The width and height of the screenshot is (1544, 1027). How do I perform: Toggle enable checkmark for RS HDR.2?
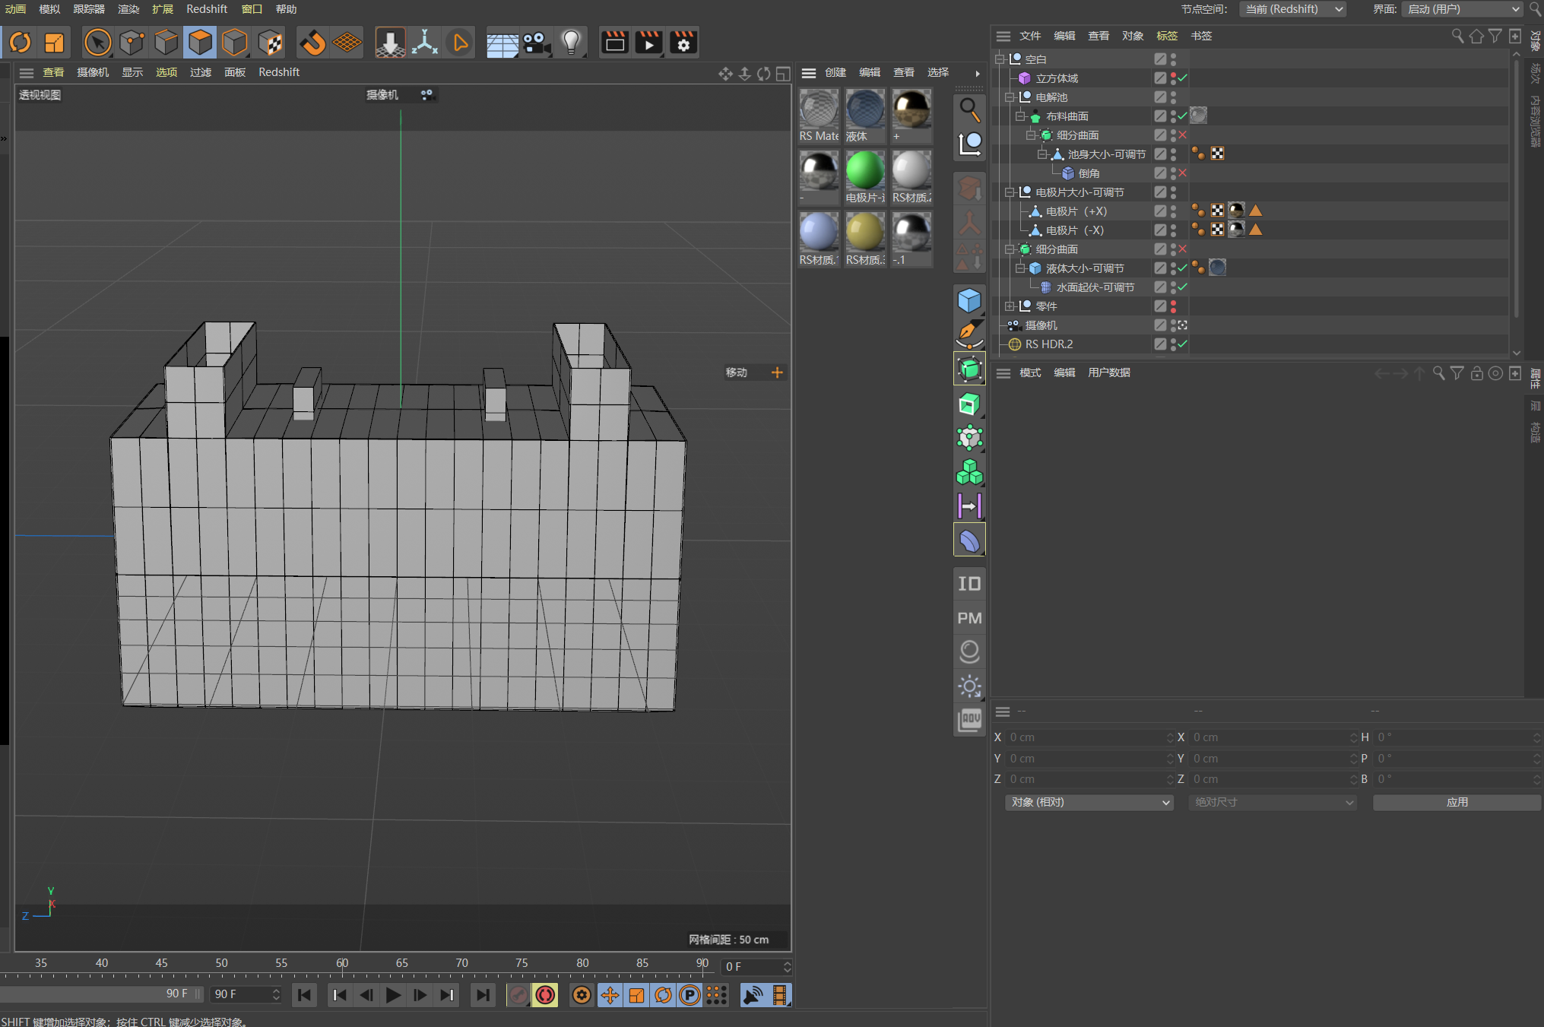click(x=1183, y=344)
